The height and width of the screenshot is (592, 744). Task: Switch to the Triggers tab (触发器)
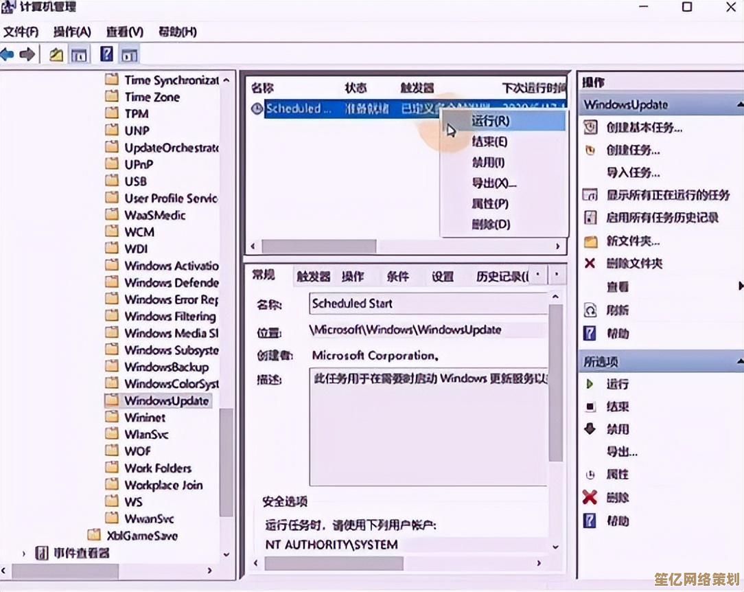click(313, 277)
